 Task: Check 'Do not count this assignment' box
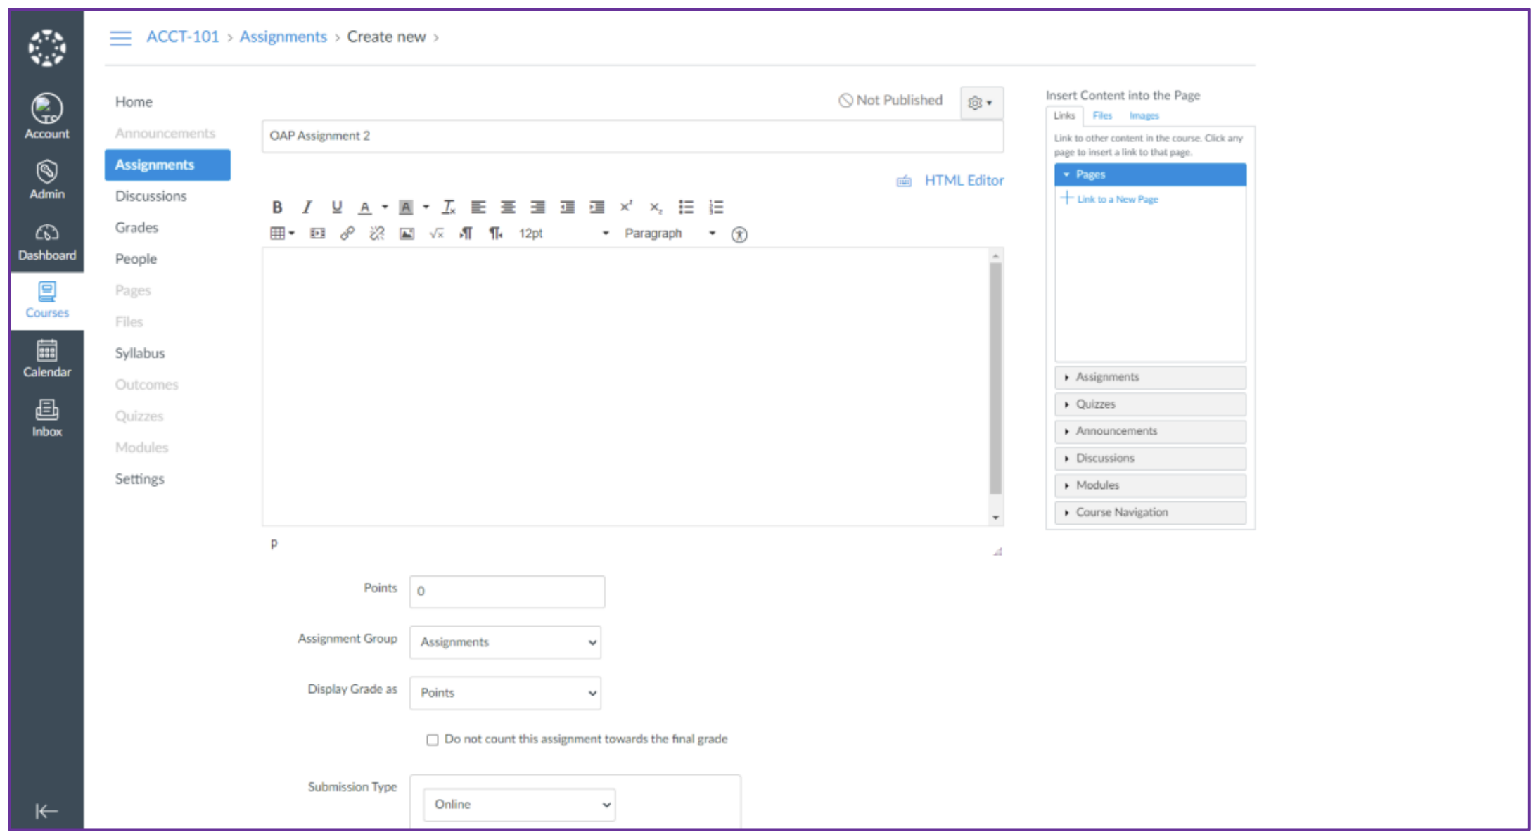[x=432, y=739]
